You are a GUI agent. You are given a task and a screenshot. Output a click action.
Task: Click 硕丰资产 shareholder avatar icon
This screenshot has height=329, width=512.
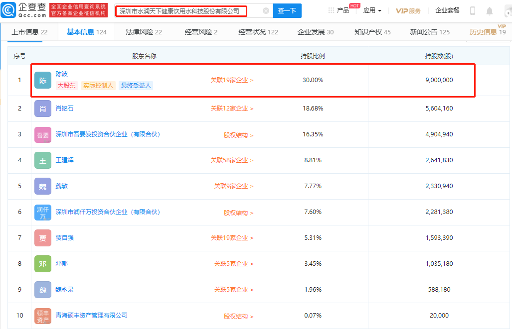(43, 316)
